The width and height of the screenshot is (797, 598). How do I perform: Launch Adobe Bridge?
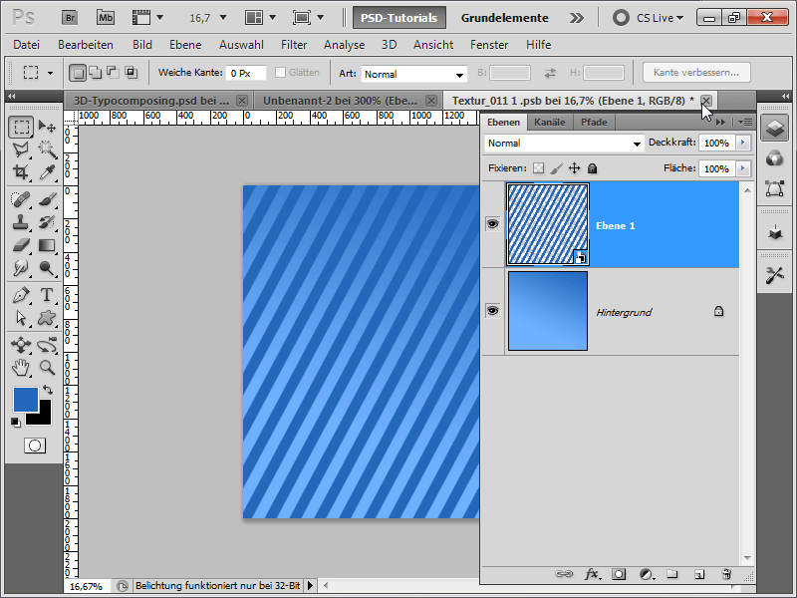pyautogui.click(x=70, y=18)
